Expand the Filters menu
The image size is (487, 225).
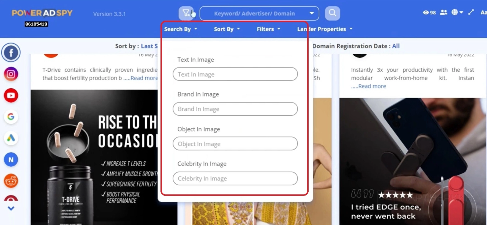[x=268, y=29]
